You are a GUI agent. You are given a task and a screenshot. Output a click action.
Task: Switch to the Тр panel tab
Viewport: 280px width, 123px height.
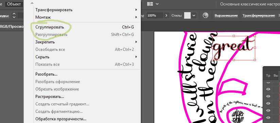(268, 76)
